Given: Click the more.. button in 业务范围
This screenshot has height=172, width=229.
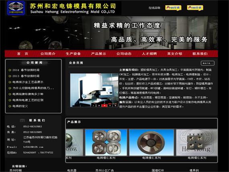Looking at the screenshot, I should [208, 63].
